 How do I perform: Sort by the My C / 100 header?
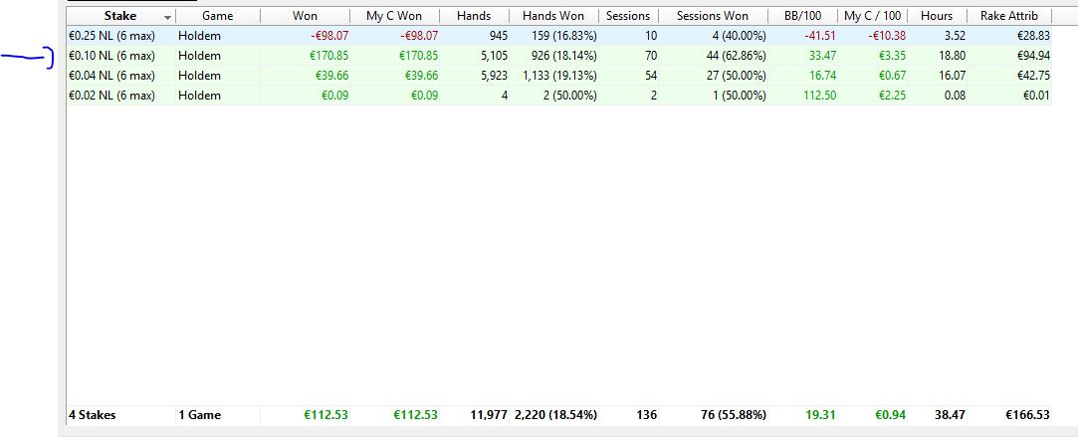[x=872, y=16]
